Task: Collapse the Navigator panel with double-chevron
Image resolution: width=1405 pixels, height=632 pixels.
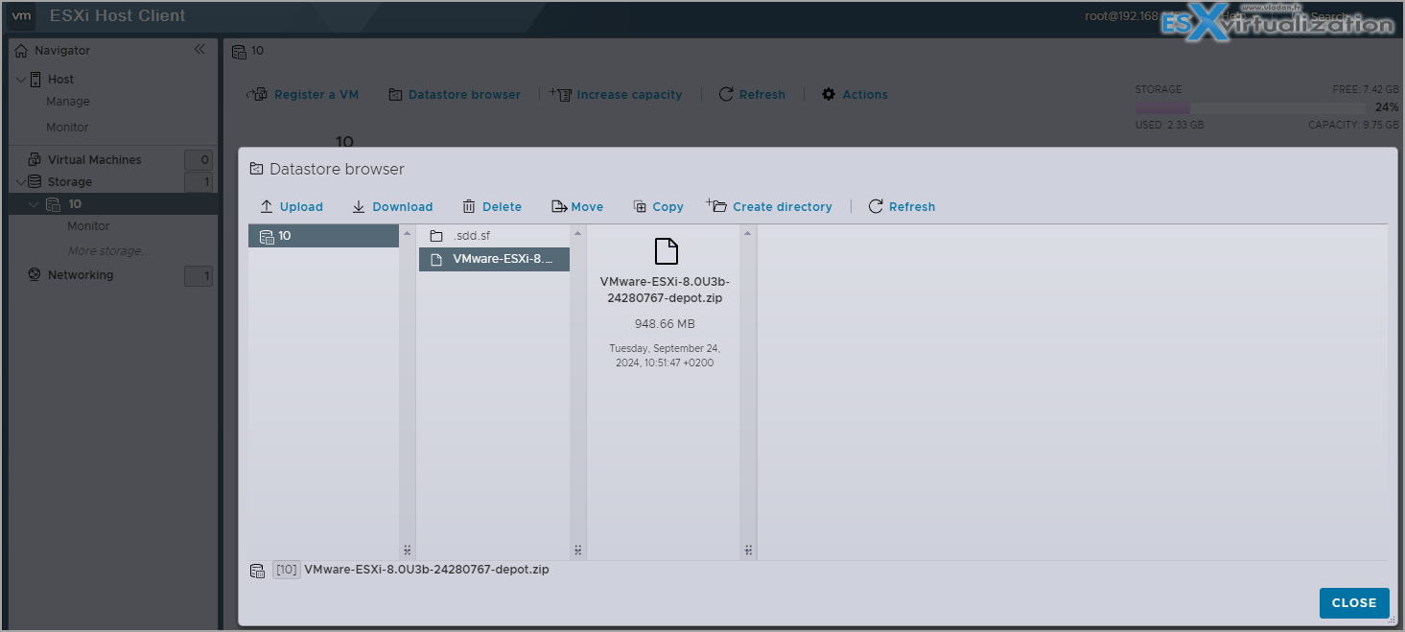Action: coord(199,49)
